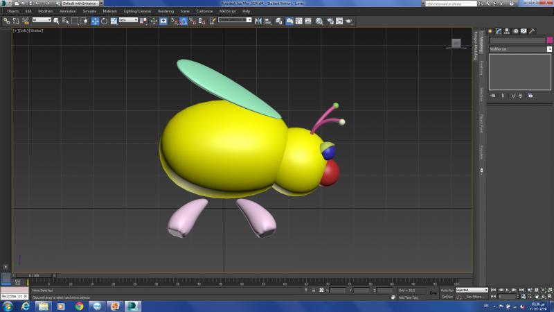Open the reference coordinate system View dropdown
The image size is (554, 312).
point(128,21)
